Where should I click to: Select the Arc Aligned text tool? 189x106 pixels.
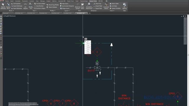tap(25, 6)
